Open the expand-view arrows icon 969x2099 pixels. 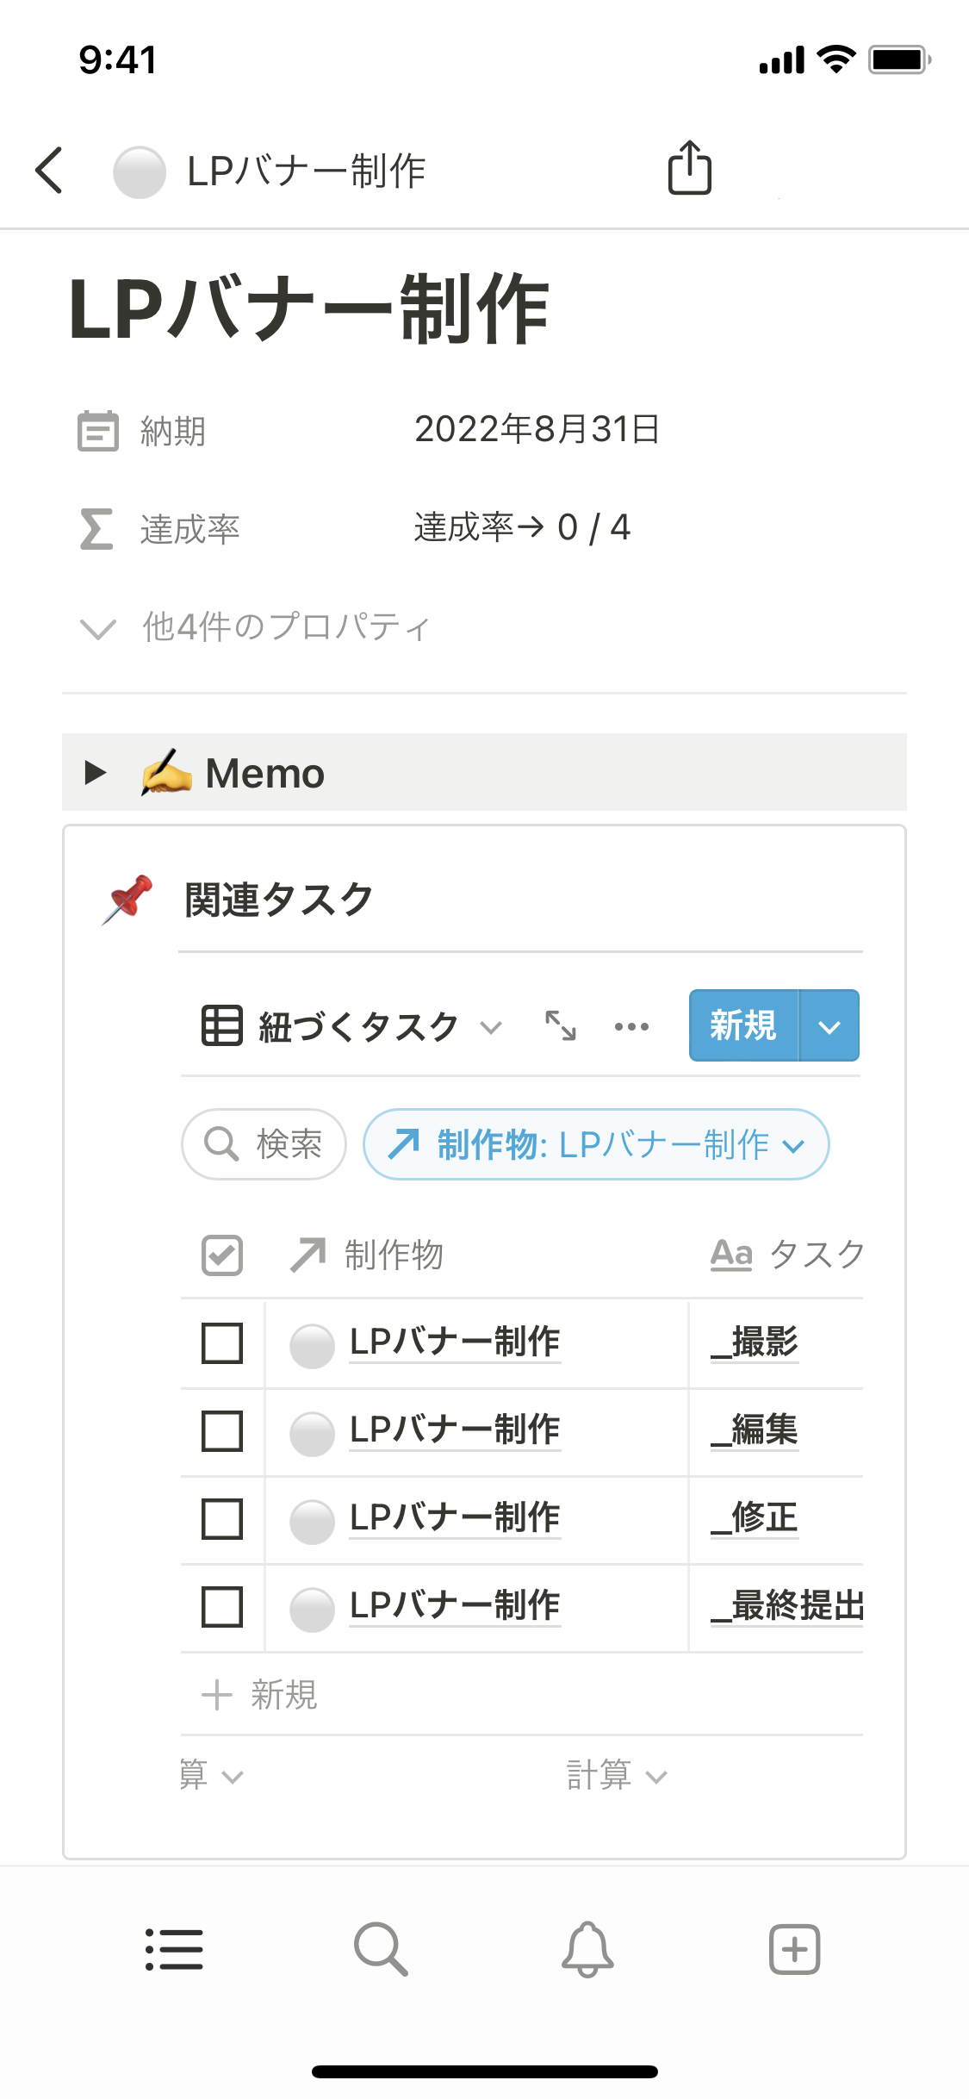(x=561, y=1026)
